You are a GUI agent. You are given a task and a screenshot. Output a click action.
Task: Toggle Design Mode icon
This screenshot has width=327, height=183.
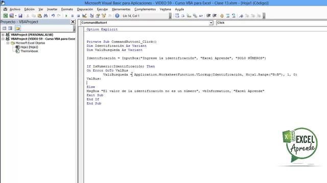[x=84, y=16]
